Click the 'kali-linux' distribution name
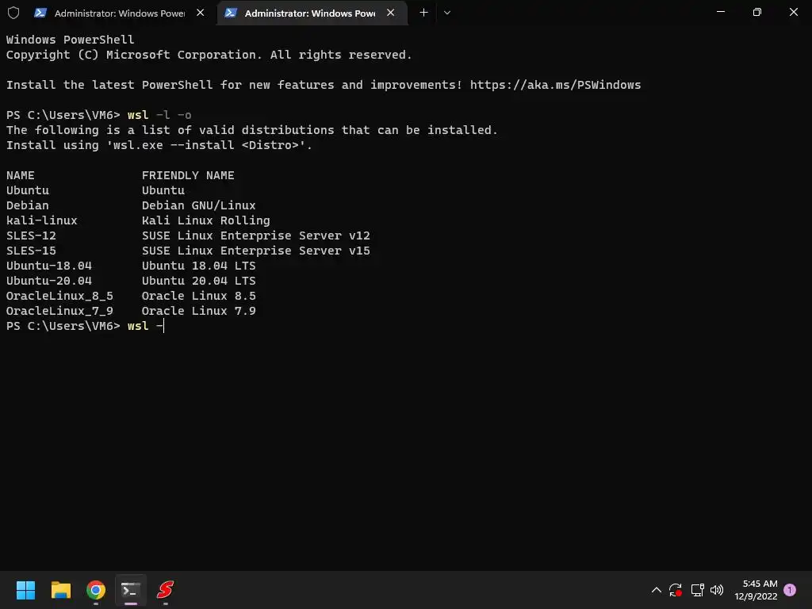The width and height of the screenshot is (812, 609). pos(42,220)
